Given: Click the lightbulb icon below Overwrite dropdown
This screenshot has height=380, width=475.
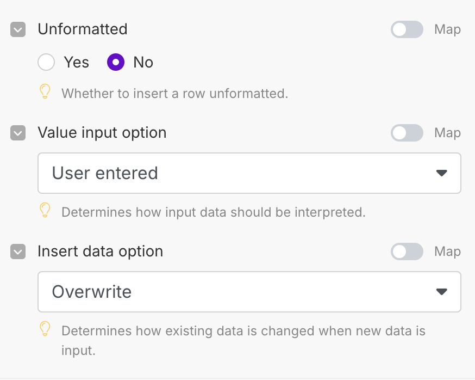Looking at the screenshot, I should tap(46, 329).
